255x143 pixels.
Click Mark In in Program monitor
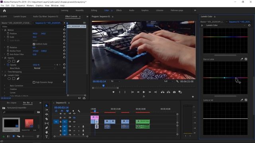(120, 92)
